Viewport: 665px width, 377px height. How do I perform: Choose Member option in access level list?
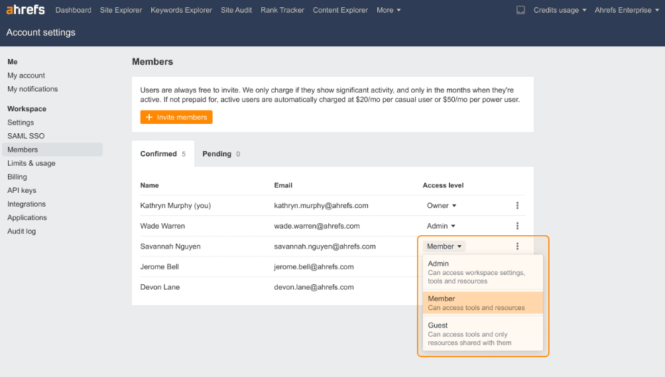483,303
